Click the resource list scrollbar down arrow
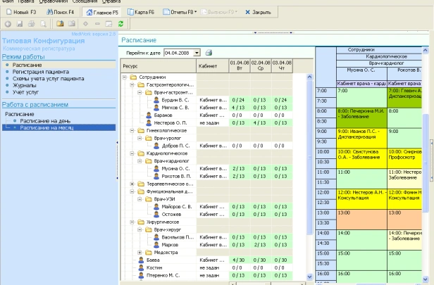This screenshot has height=285, width=434. pyautogui.click(x=310, y=277)
